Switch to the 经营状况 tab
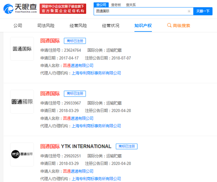 click(x=111, y=26)
